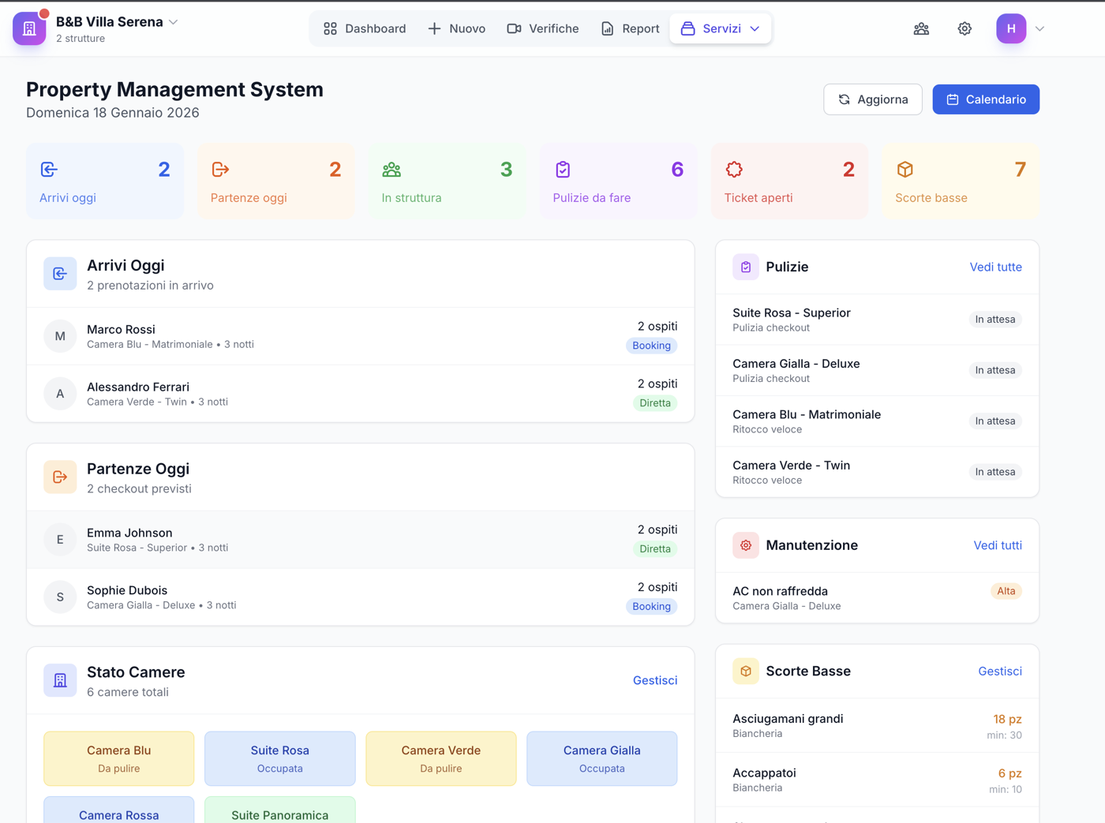Click the maintenance gear icon on Manutenzione panel
Screen dimensions: 1105x823
(x=745, y=545)
